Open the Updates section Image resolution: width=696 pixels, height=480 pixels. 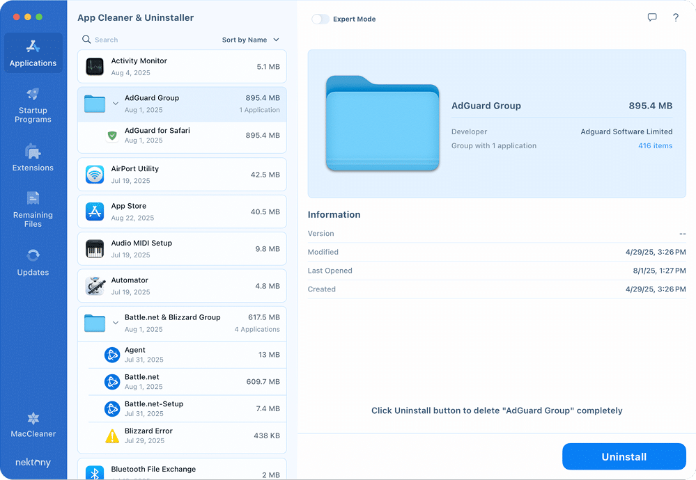pyautogui.click(x=33, y=262)
